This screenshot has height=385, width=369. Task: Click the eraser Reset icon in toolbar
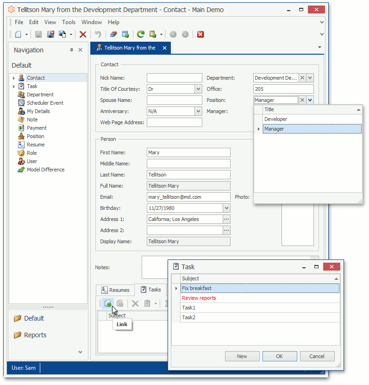[x=113, y=34]
